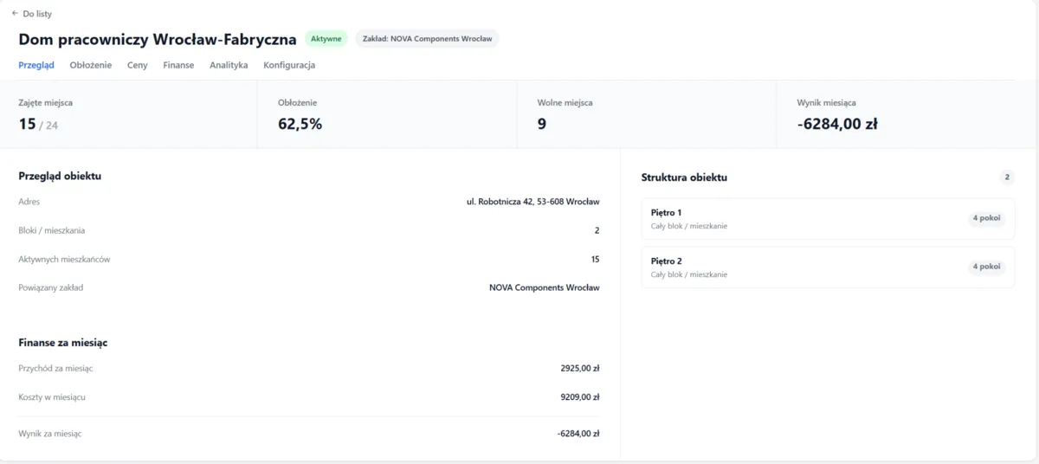This screenshot has width=1039, height=464.
Task: Click the Bloki / mieszkania row label
Action: (52, 230)
